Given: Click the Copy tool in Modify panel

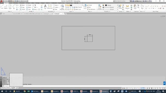Looking at the screenshot, I should (22, 7).
